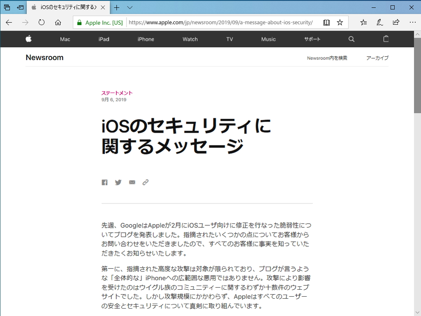The image size is (421, 316).
Task: Toggle Reading view in the address bar
Action: click(x=326, y=23)
